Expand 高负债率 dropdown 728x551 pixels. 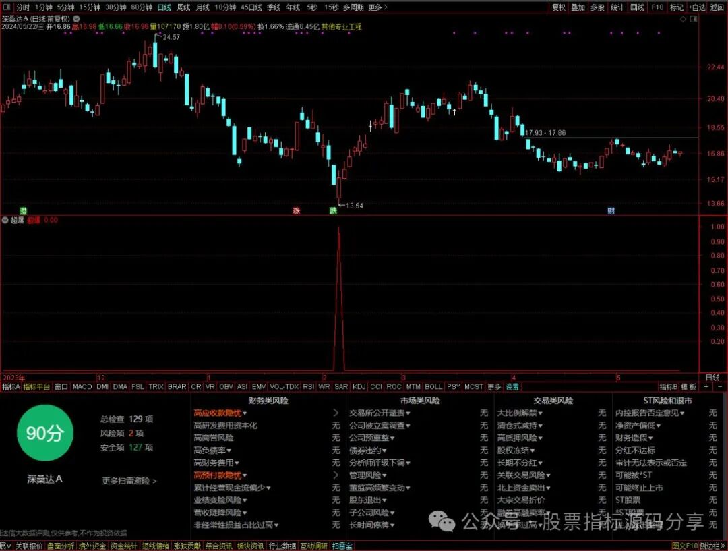click(x=212, y=451)
